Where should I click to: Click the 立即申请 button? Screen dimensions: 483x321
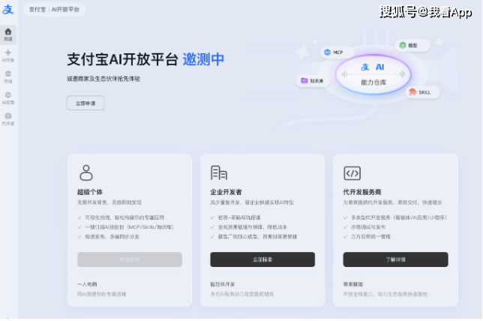click(x=85, y=103)
